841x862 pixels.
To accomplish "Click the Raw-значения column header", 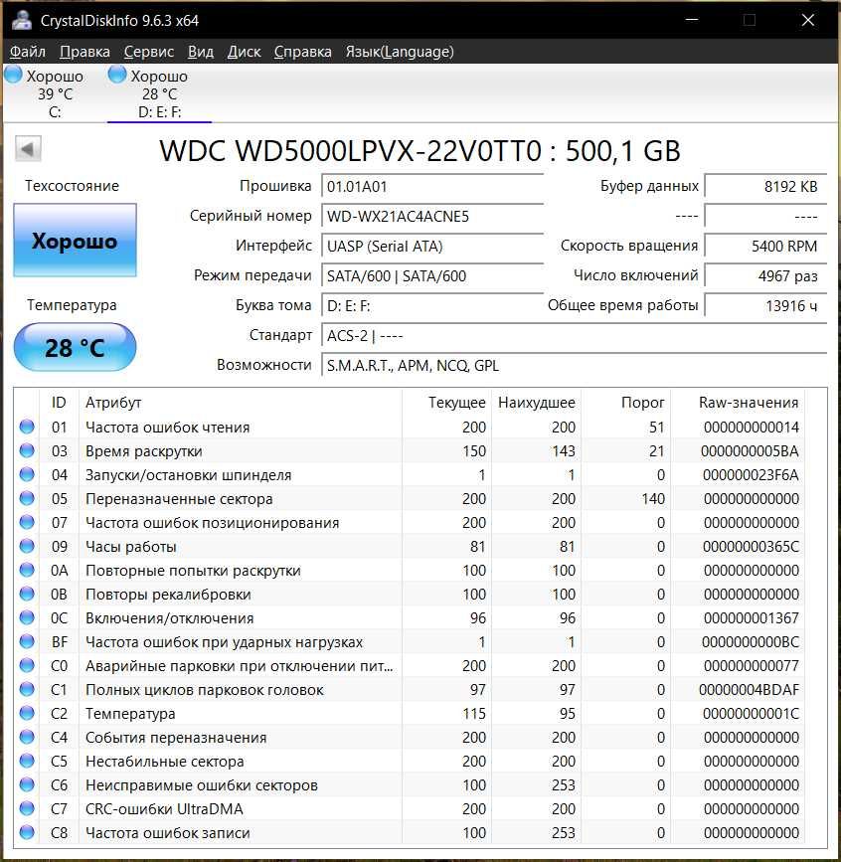I will click(738, 403).
